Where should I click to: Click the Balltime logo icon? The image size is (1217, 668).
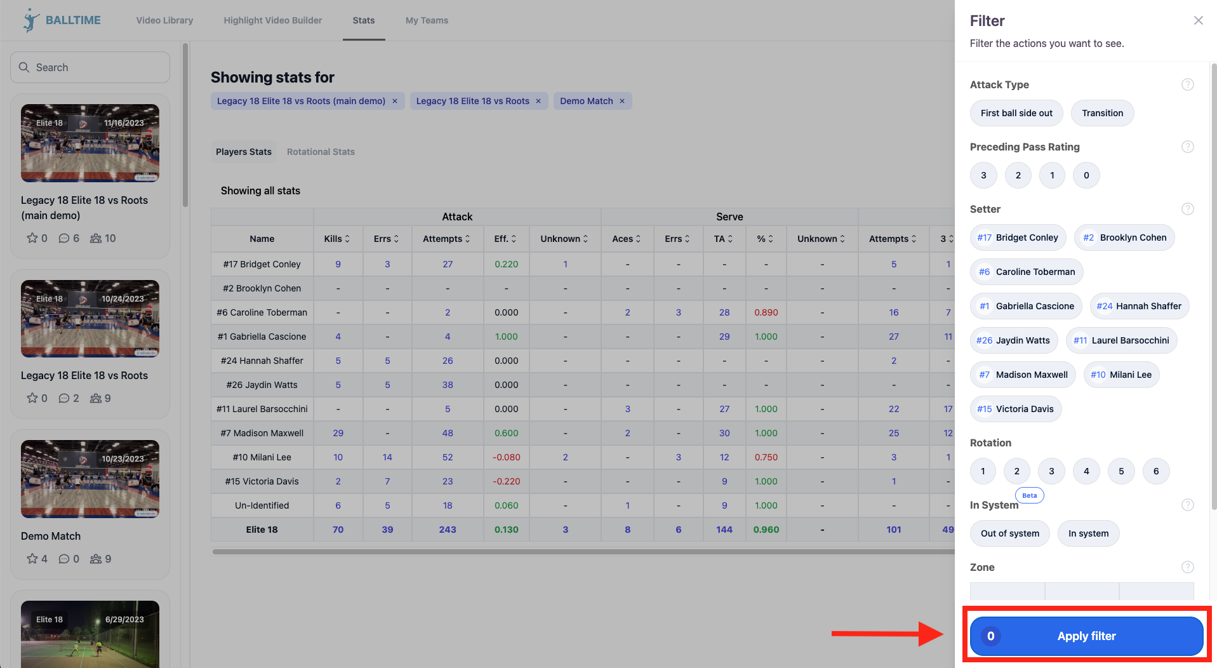tap(30, 20)
